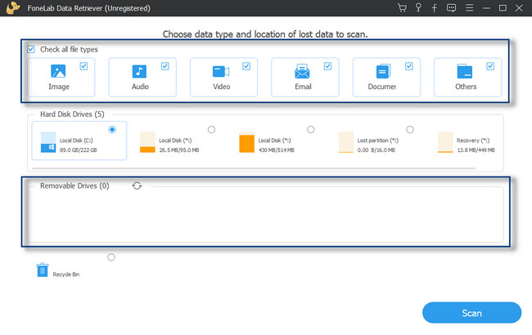Image resolution: width=532 pixels, height=335 pixels.
Task: Minimize the FoneLab window
Action: 486,8
